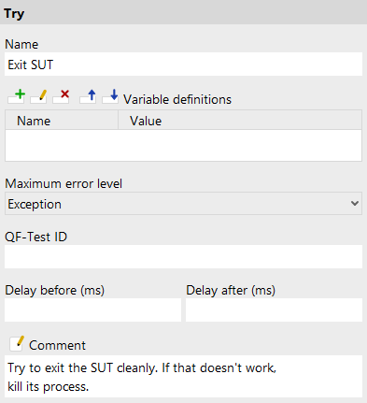Click the Delay after (ms) field

(x=274, y=310)
